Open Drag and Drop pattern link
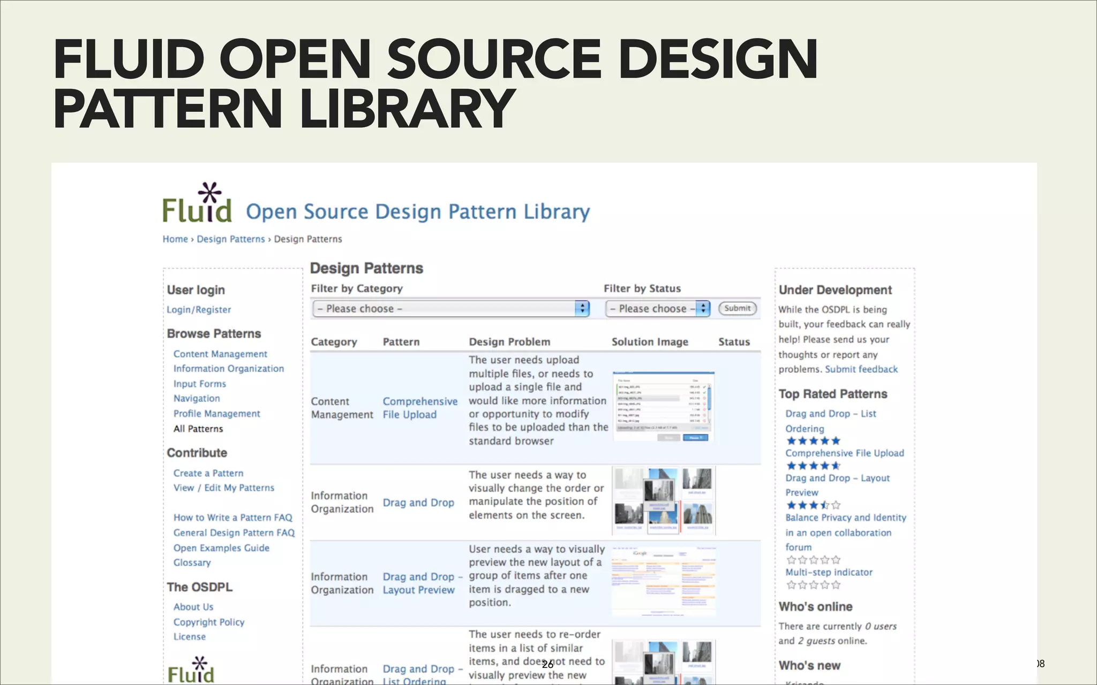This screenshot has height=685, width=1097. 418,503
